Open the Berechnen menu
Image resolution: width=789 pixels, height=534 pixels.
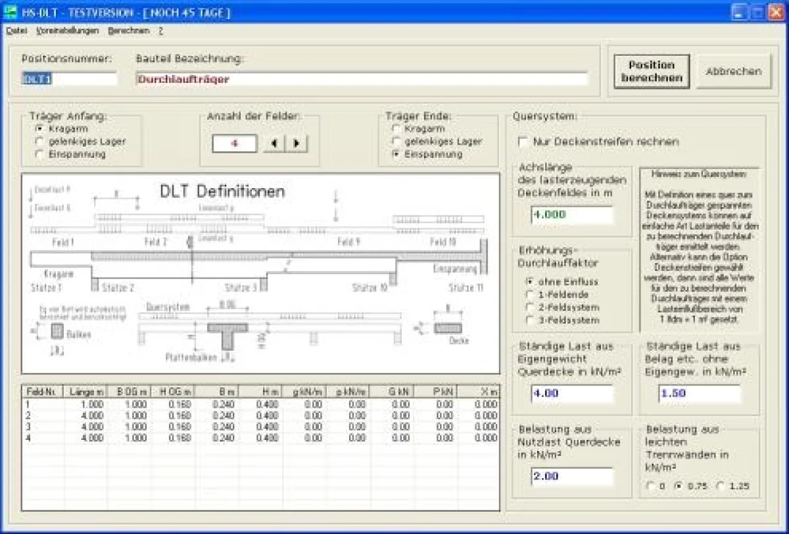(x=128, y=31)
